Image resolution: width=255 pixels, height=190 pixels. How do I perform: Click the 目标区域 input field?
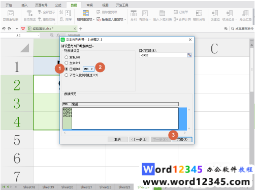163,55
